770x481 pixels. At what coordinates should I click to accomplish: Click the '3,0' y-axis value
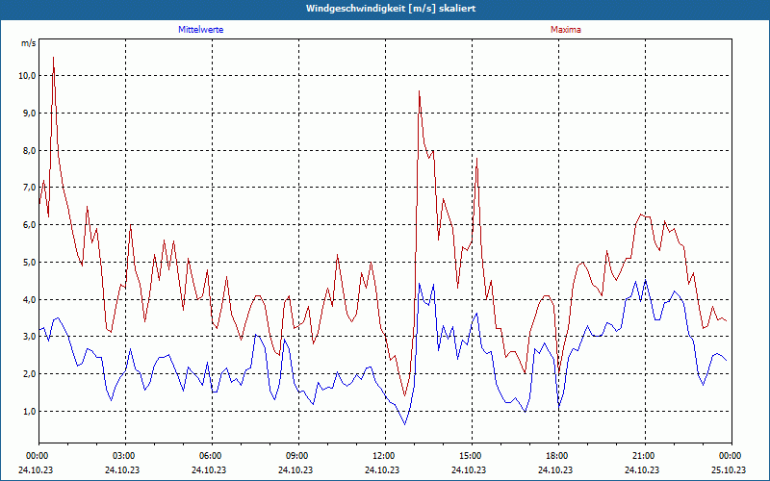tap(30, 336)
